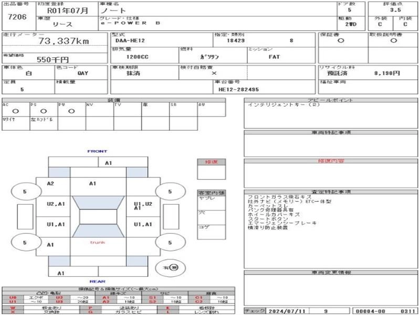420x315 pixels.
Task: Select recycle fee 8,190円
Action: click(387, 73)
